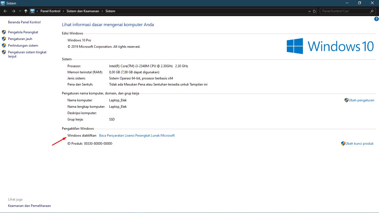Click Ubah pengaturan link
379x213 pixels.
(x=362, y=100)
